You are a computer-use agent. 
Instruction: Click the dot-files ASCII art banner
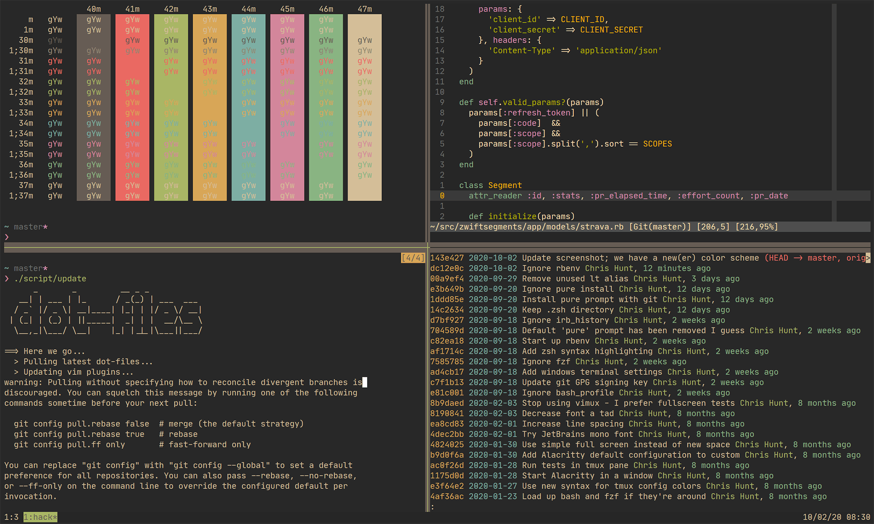[107, 310]
